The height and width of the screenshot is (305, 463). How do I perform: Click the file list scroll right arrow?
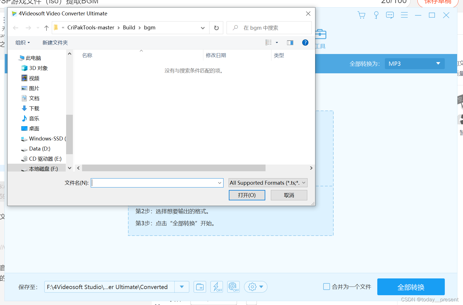pos(311,168)
